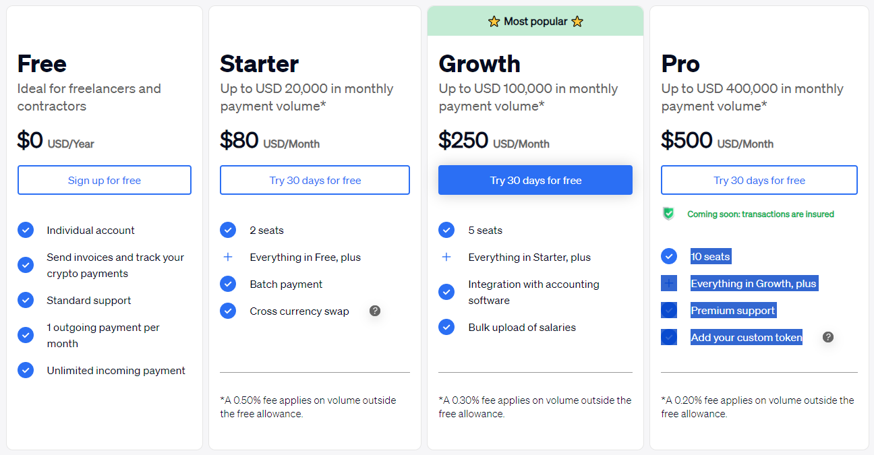The width and height of the screenshot is (874, 455).
Task: Start the Pro plan 30-day free trial
Action: [759, 180]
